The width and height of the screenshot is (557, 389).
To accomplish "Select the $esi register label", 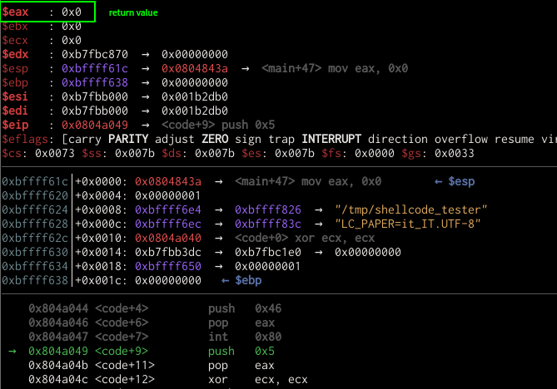I will (x=16, y=96).
